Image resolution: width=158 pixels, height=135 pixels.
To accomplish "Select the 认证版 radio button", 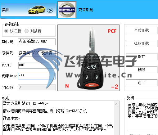I will click(x=6, y=31).
